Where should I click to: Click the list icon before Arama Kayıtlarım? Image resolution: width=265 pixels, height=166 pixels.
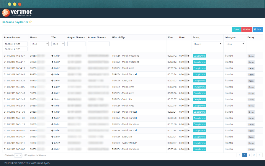coord(4,22)
